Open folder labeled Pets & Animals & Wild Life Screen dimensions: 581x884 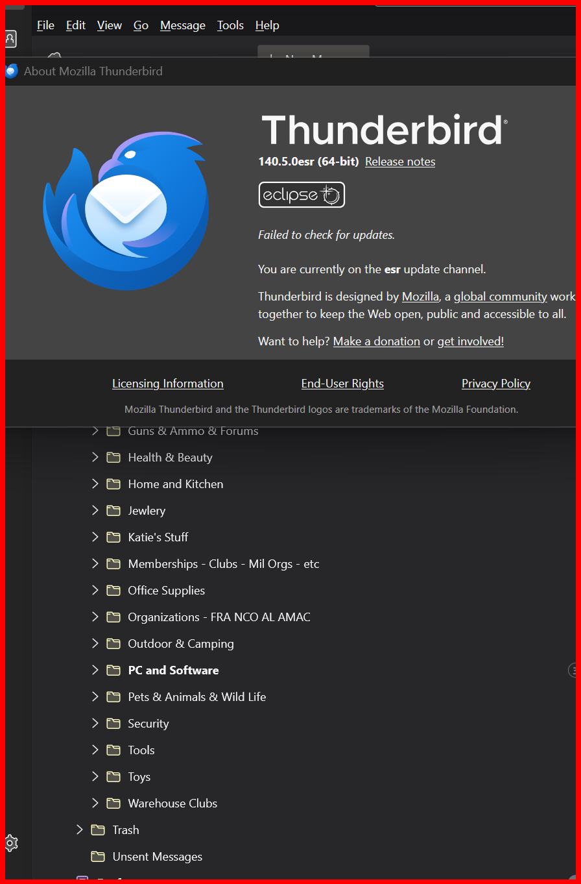197,697
